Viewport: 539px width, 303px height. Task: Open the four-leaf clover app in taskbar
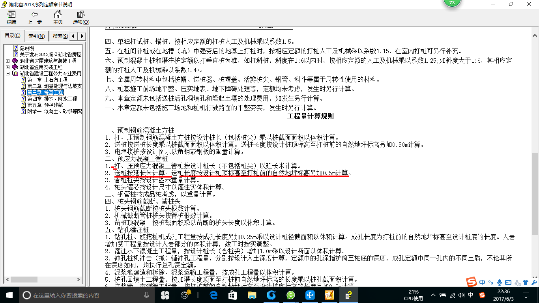[x=165, y=295]
